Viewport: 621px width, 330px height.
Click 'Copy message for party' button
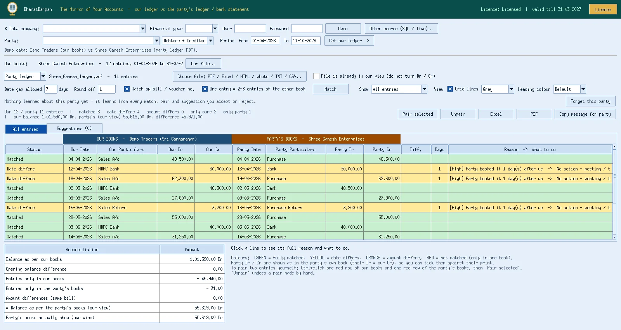coord(585,114)
